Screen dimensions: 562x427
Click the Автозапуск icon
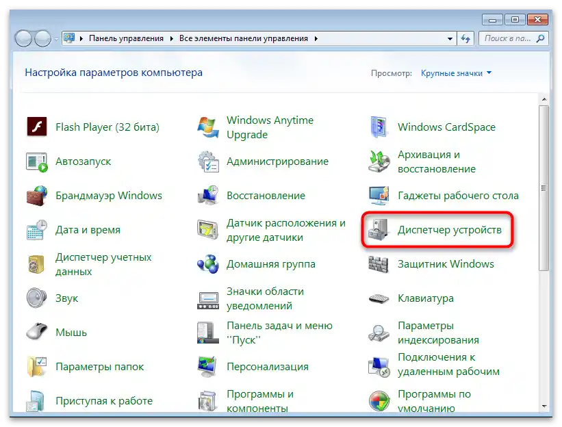37,161
